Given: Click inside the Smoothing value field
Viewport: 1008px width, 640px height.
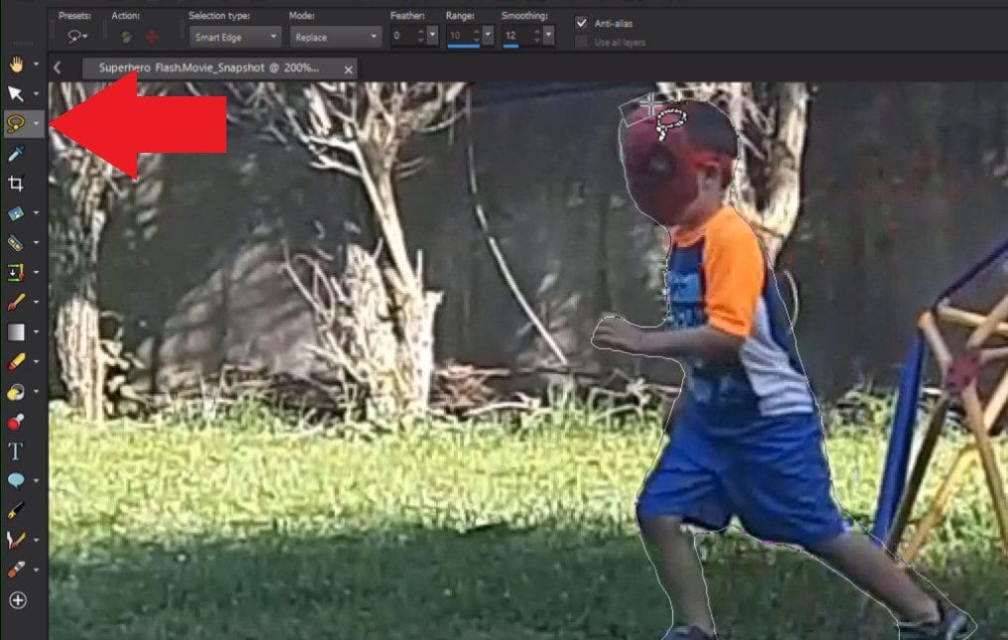Looking at the screenshot, I should [x=516, y=35].
